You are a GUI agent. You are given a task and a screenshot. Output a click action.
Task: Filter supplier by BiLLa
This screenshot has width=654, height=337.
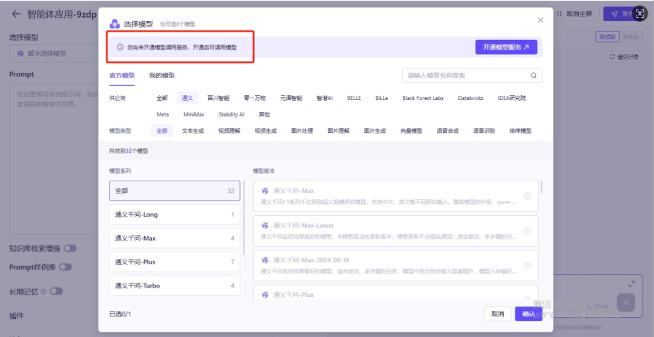point(381,98)
